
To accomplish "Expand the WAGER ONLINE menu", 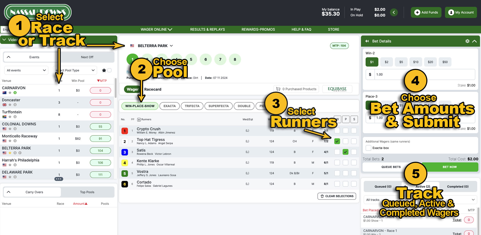I will (156, 29).
